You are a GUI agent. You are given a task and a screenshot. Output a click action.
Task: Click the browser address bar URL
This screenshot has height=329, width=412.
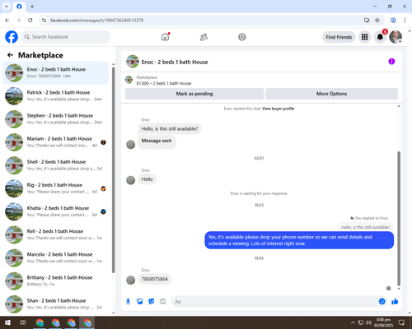tap(96, 21)
